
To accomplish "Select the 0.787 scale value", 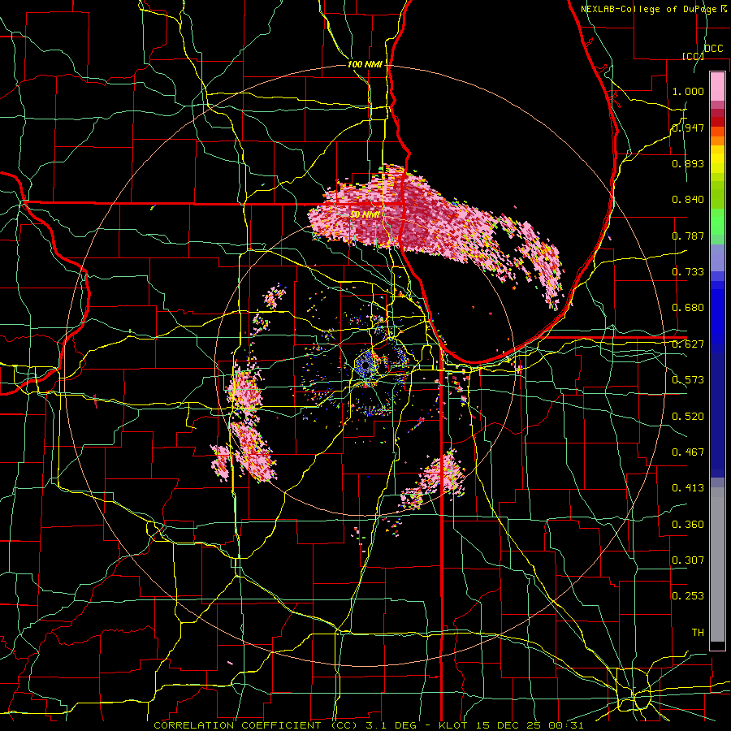I will pyautogui.click(x=688, y=236).
